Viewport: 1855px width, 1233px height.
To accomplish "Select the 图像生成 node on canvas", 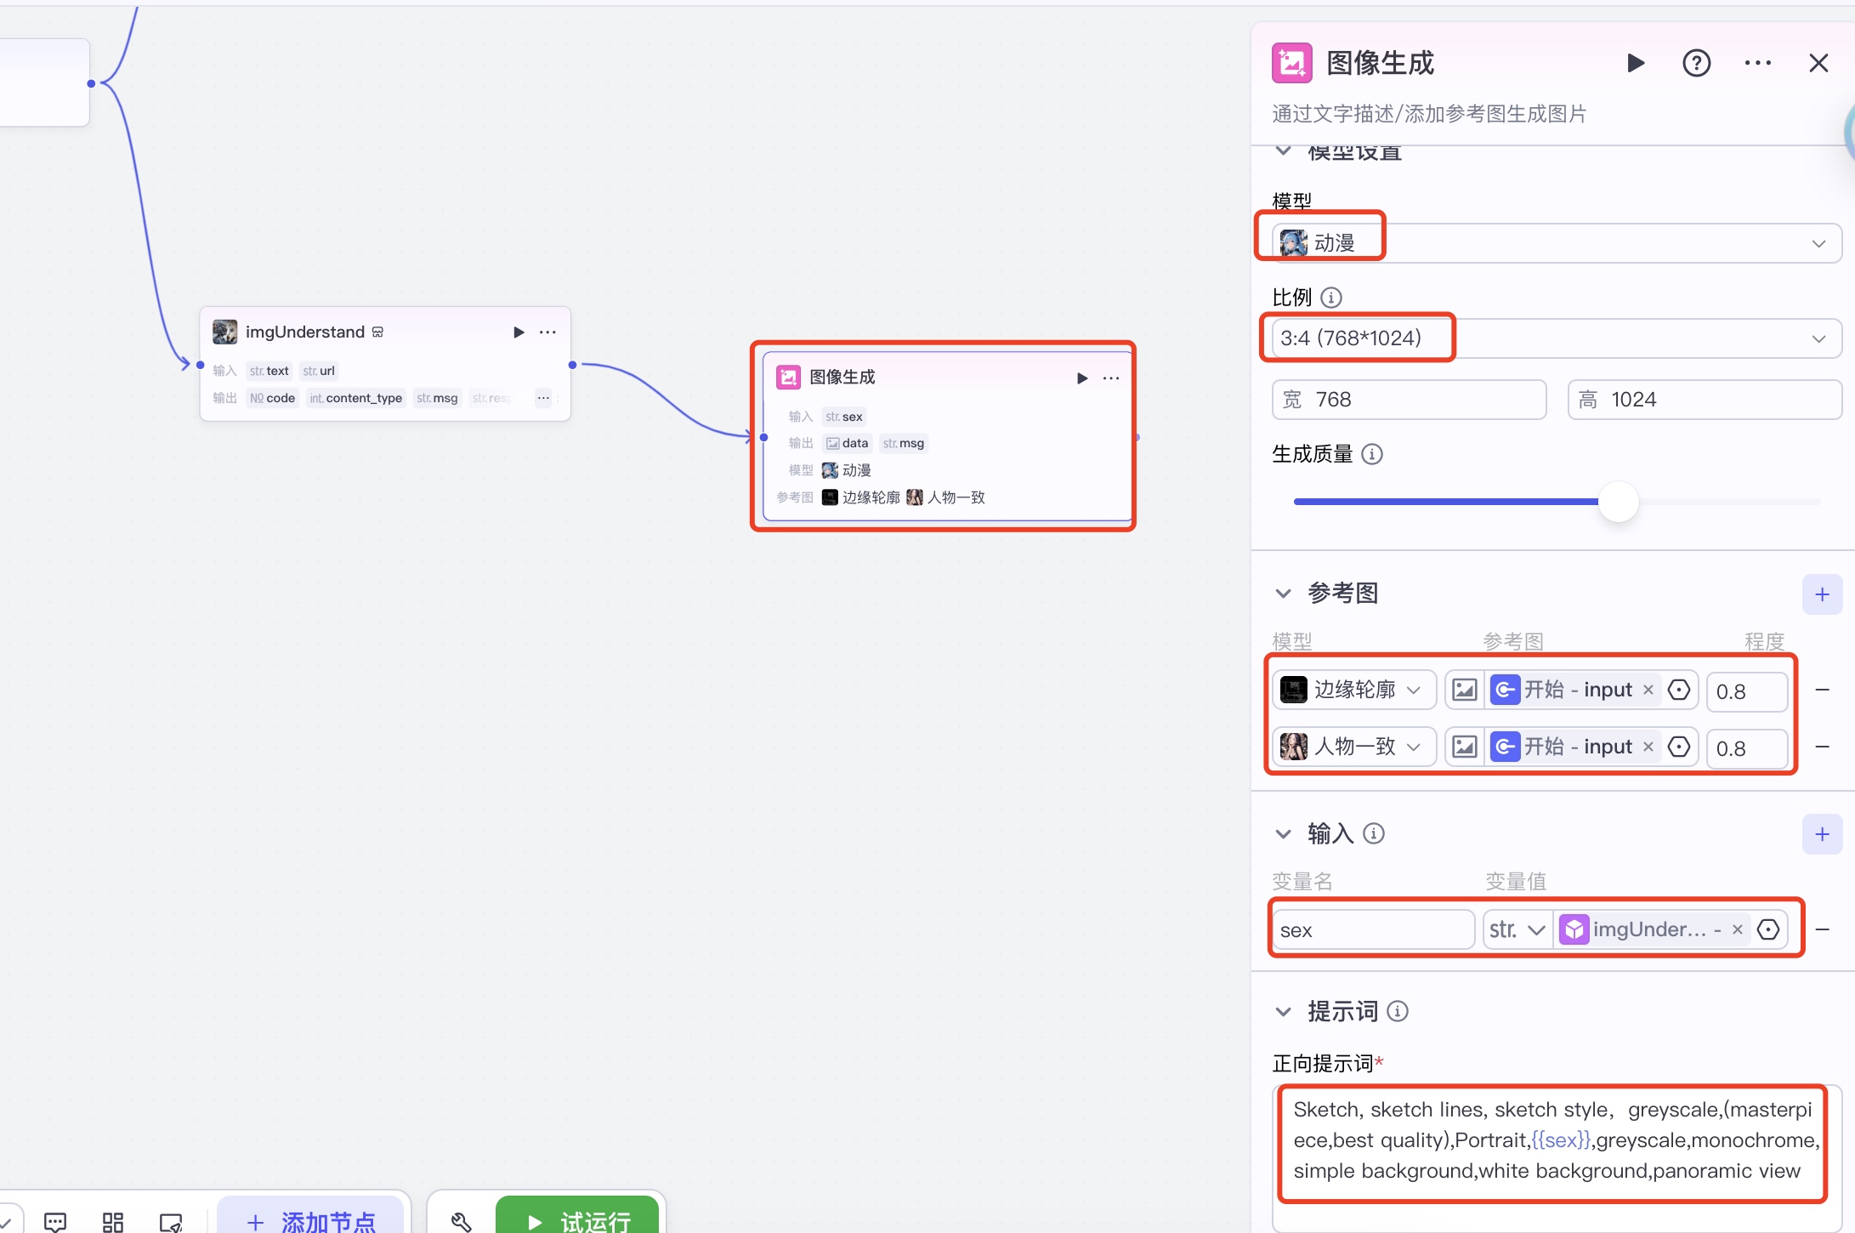I will 947,436.
